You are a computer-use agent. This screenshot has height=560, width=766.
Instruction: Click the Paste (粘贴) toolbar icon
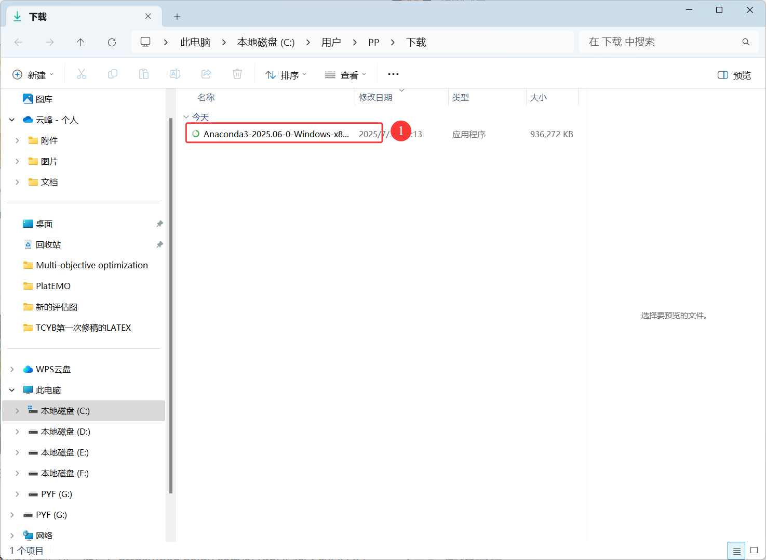click(x=144, y=74)
